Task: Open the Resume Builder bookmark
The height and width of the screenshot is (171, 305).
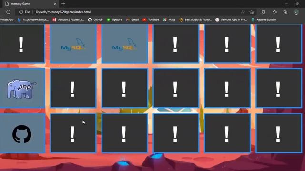Action: [264, 20]
